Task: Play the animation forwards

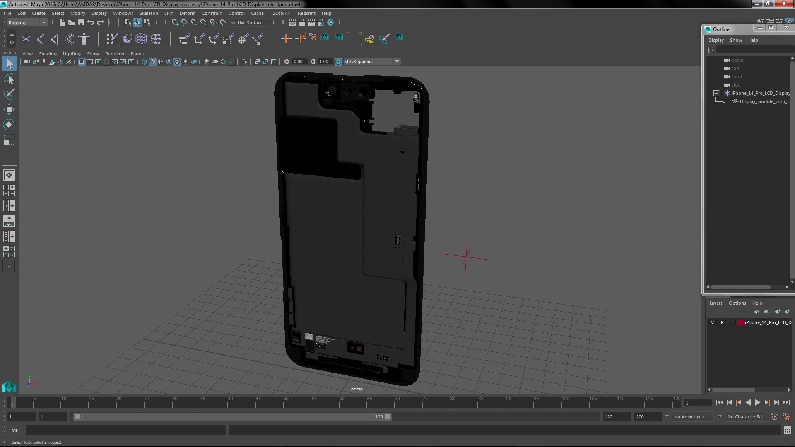Action: coord(757,402)
